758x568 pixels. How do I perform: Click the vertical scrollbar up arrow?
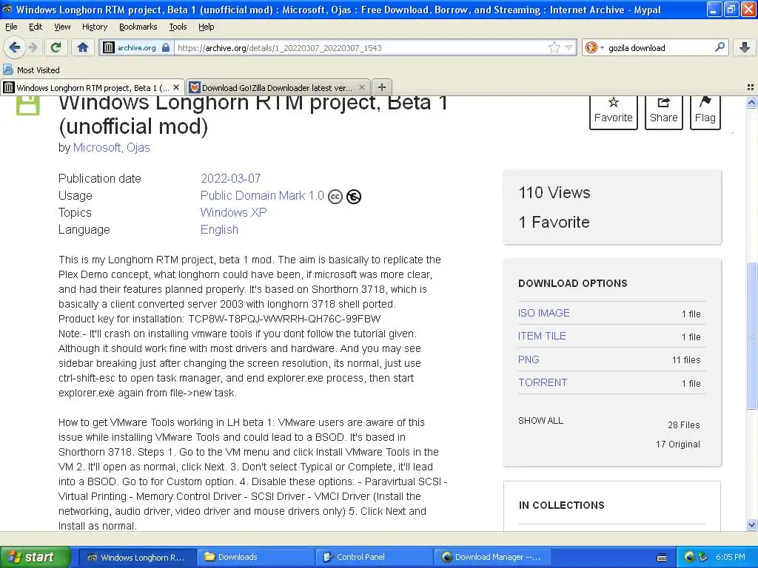pos(751,102)
